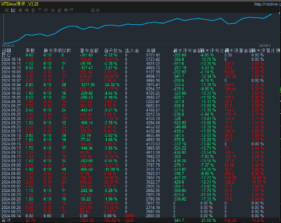The width and height of the screenshot is (281, 223).
Task: Select the 2024.09.30 date row
Action: click(11, 101)
